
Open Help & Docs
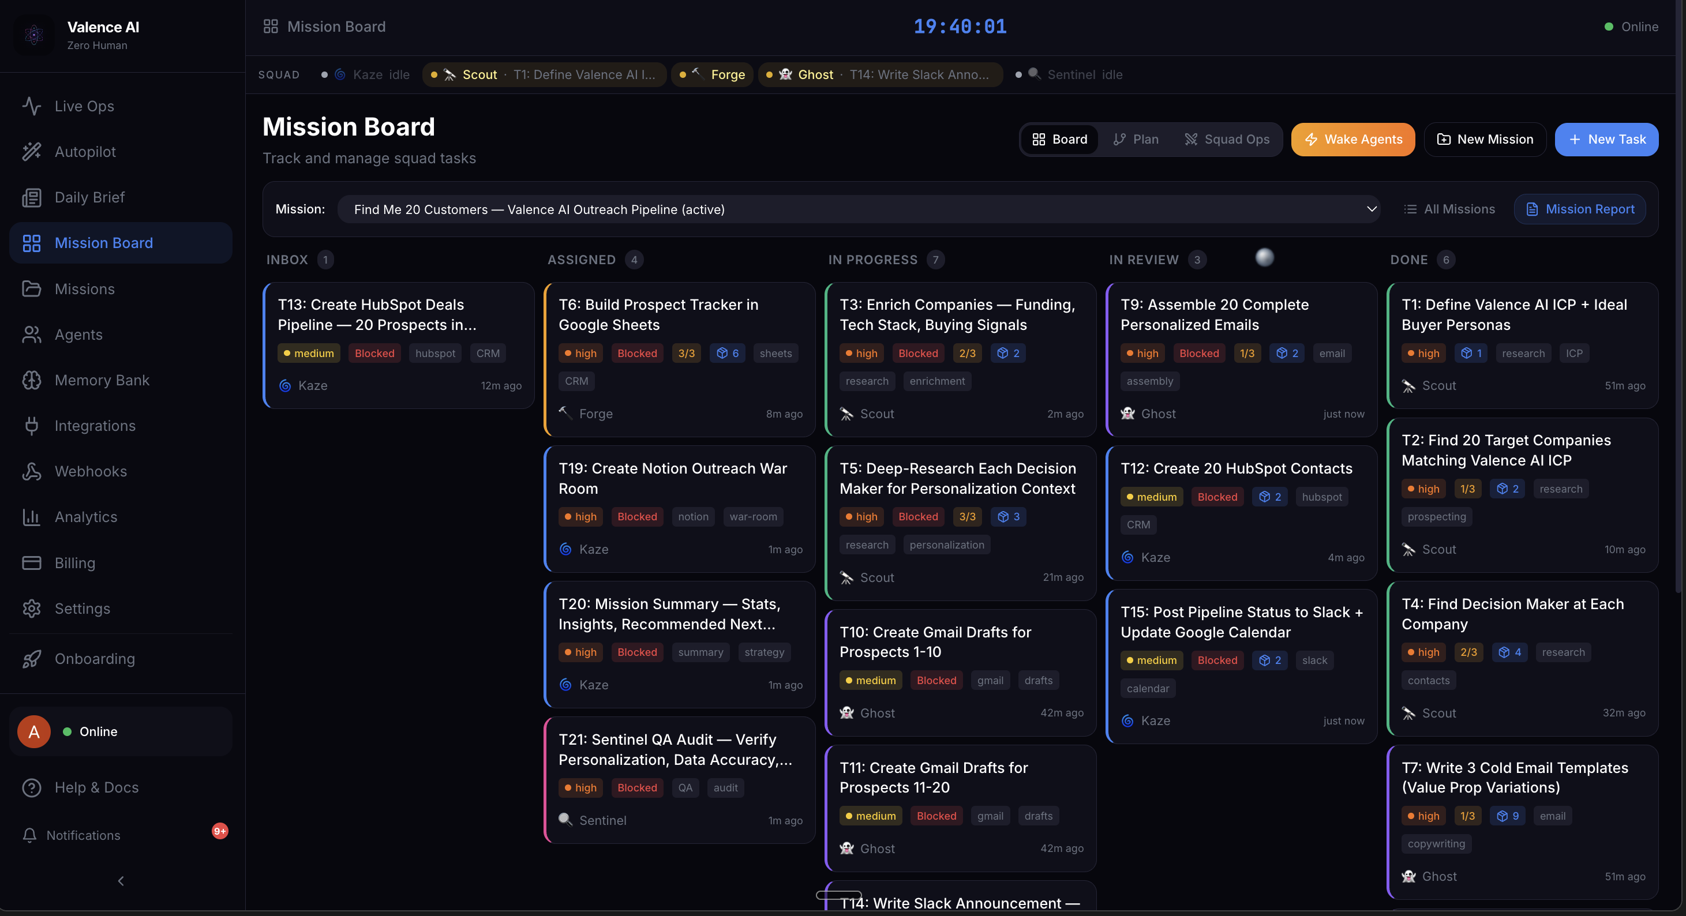[x=96, y=787]
